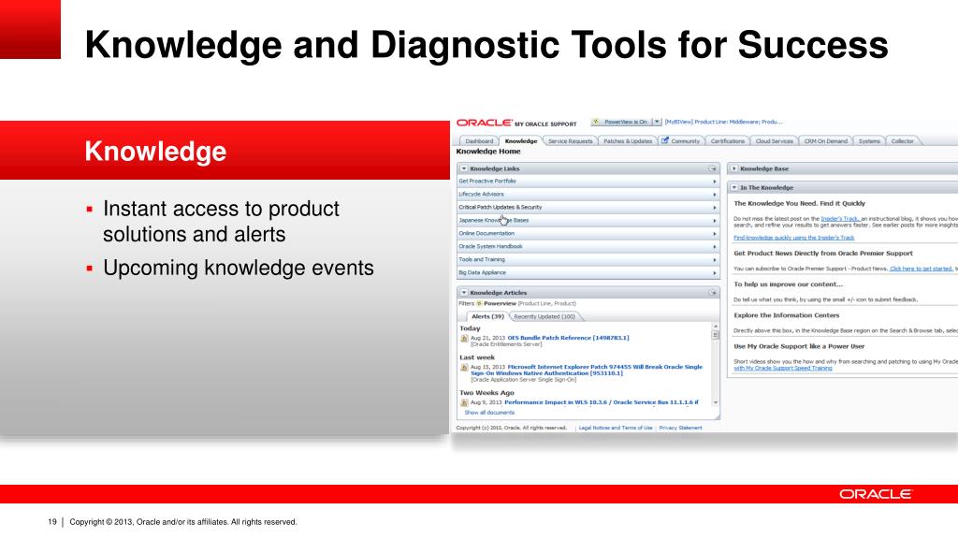Image resolution: width=958 pixels, height=539 pixels.
Task: Switch to the Certifications tab
Action: click(x=727, y=141)
